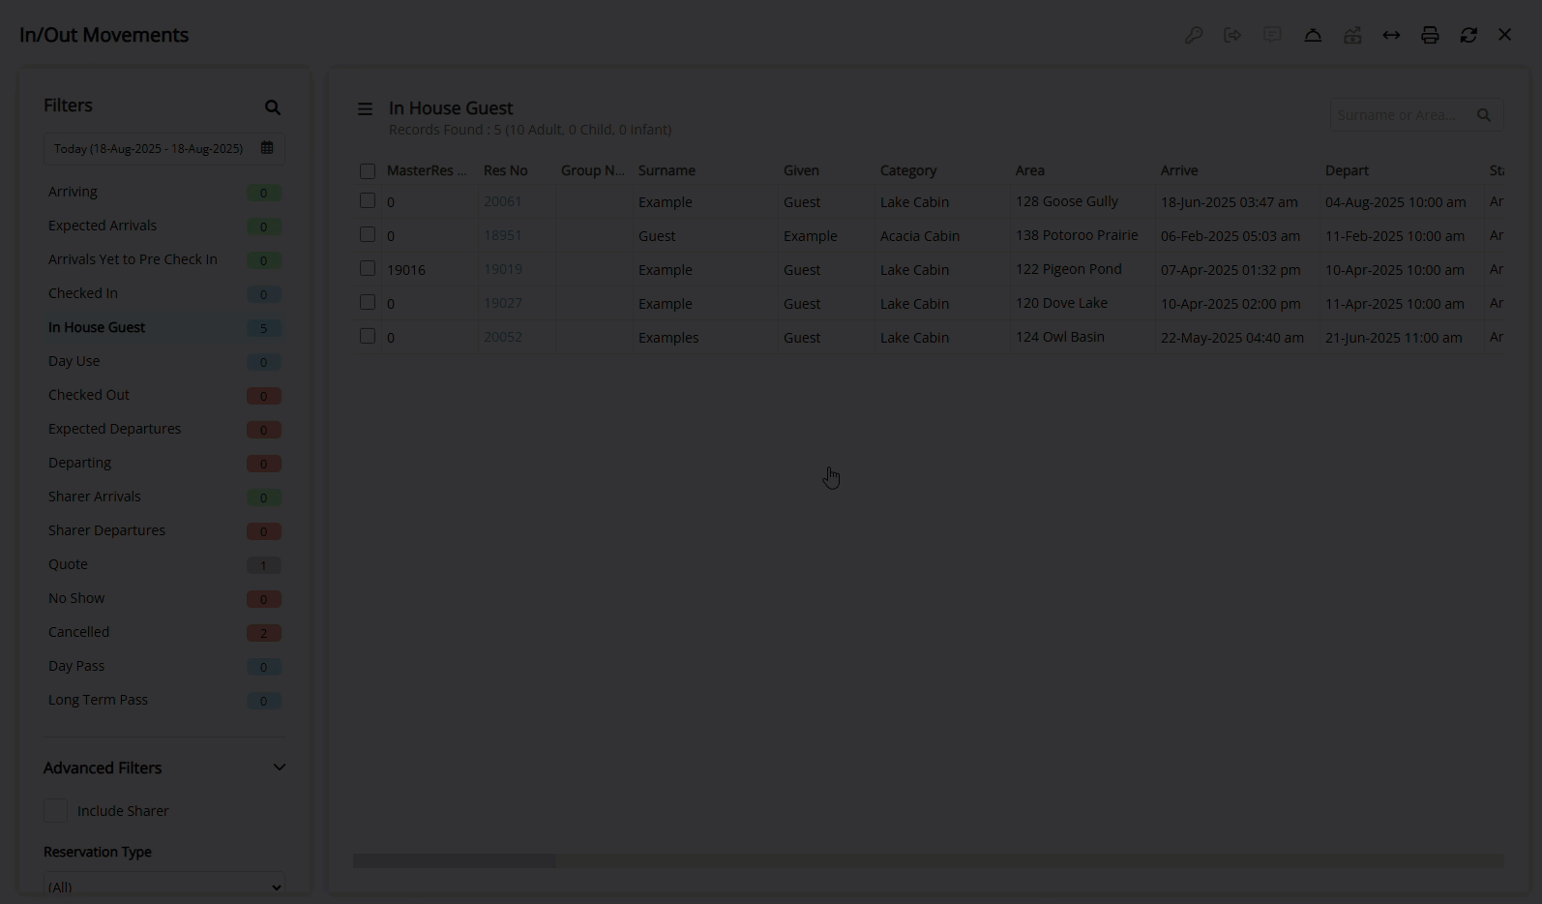The height and width of the screenshot is (904, 1542).
Task: Open reservation number 19027 link
Action: coord(503,303)
